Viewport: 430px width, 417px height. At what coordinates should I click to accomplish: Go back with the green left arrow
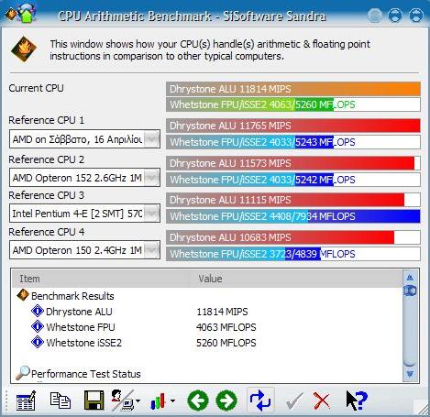(x=198, y=401)
